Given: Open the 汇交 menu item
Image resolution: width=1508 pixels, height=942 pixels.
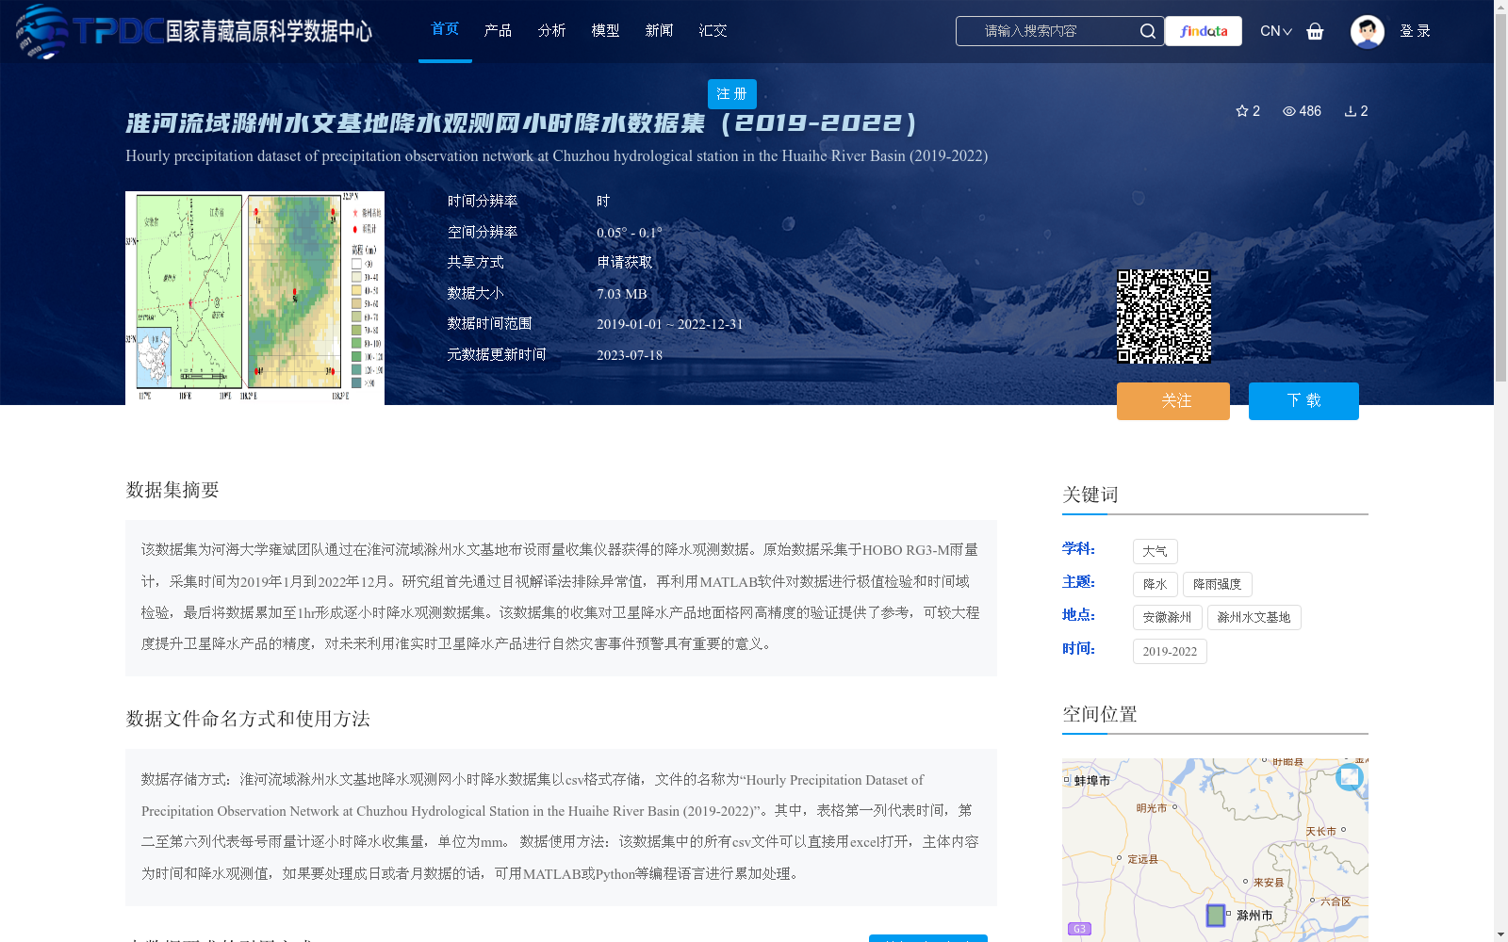Looking at the screenshot, I should click(713, 31).
